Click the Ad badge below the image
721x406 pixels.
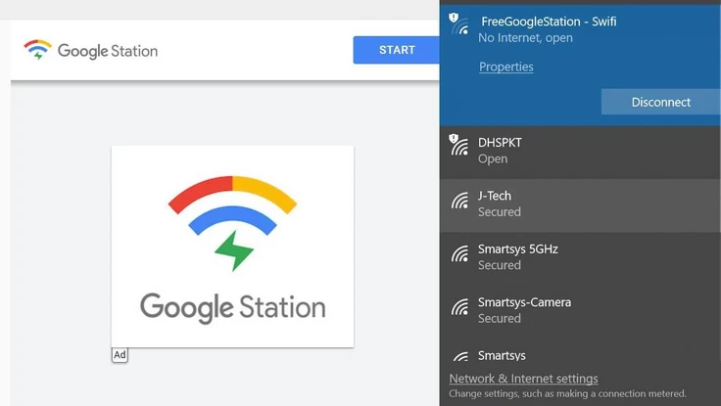tap(120, 355)
